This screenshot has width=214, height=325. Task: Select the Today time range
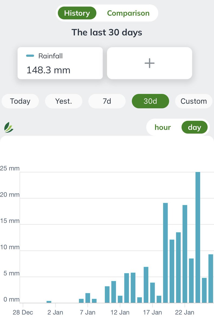click(x=20, y=101)
